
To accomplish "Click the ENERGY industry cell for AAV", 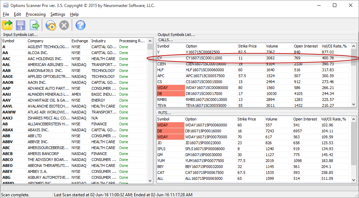I will coord(105,100).
